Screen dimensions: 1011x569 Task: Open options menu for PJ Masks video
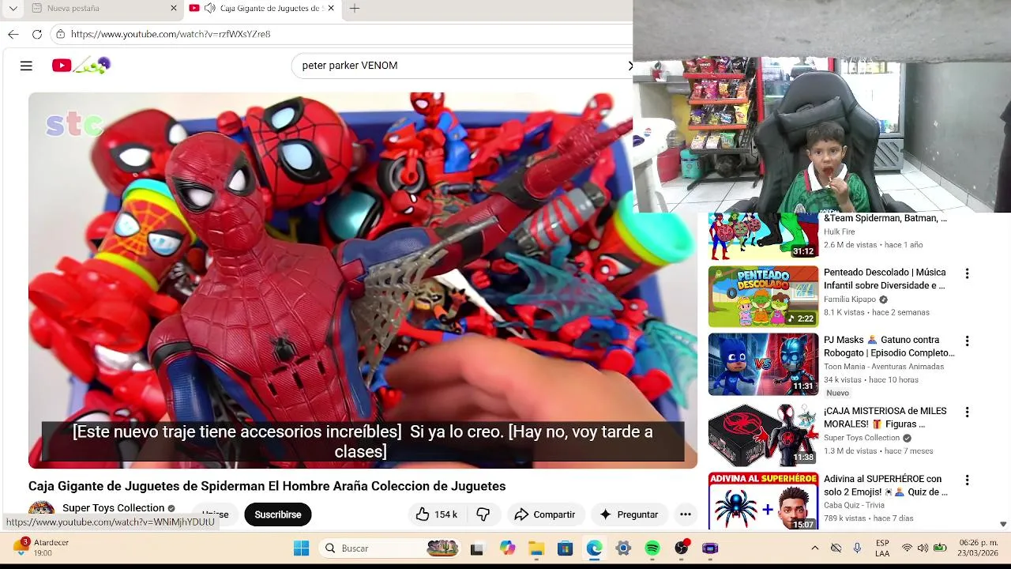(x=967, y=341)
